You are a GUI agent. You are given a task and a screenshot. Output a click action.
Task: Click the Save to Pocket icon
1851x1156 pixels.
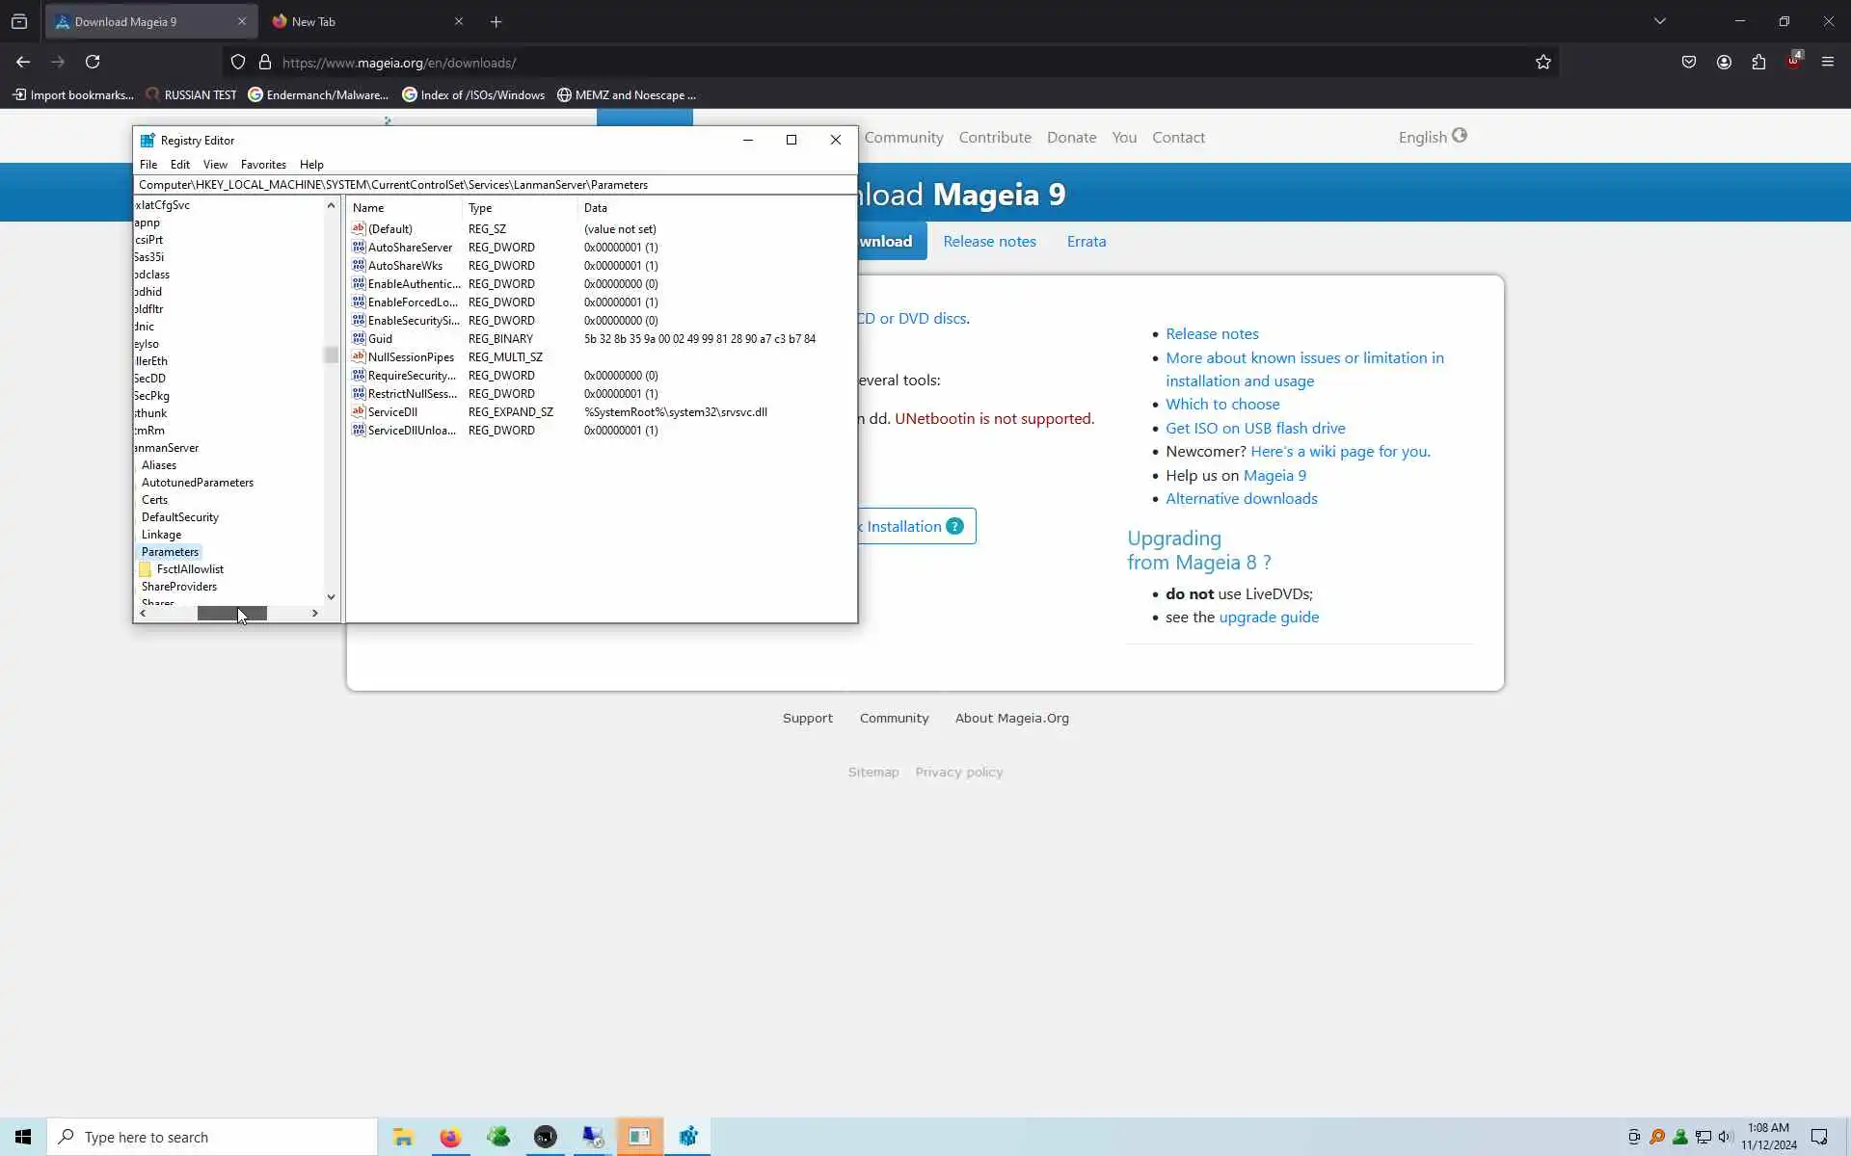(1689, 63)
